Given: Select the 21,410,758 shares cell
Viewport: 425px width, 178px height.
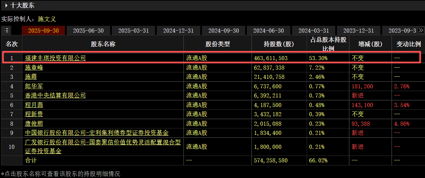Looking at the screenshot, I should (269, 77).
